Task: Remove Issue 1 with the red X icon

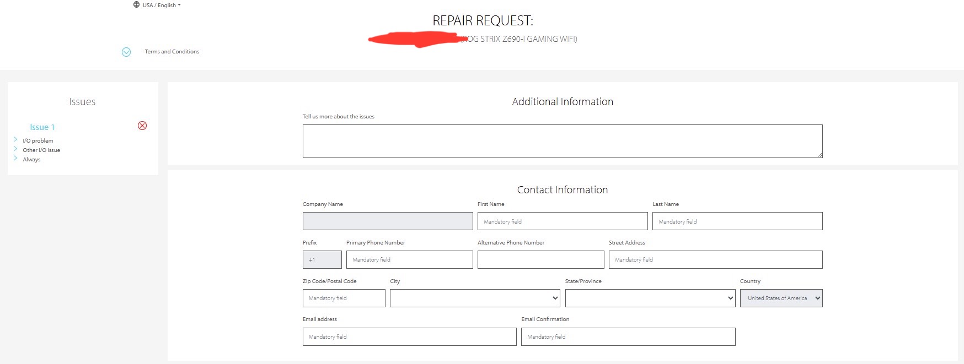Action: tap(142, 126)
